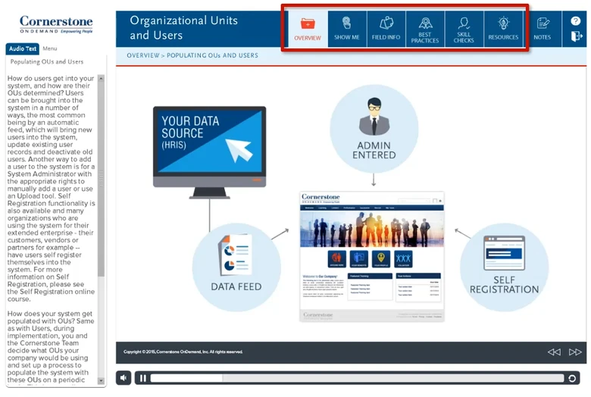
Task: Go to the previous slide arrows
Action: pyautogui.click(x=554, y=352)
